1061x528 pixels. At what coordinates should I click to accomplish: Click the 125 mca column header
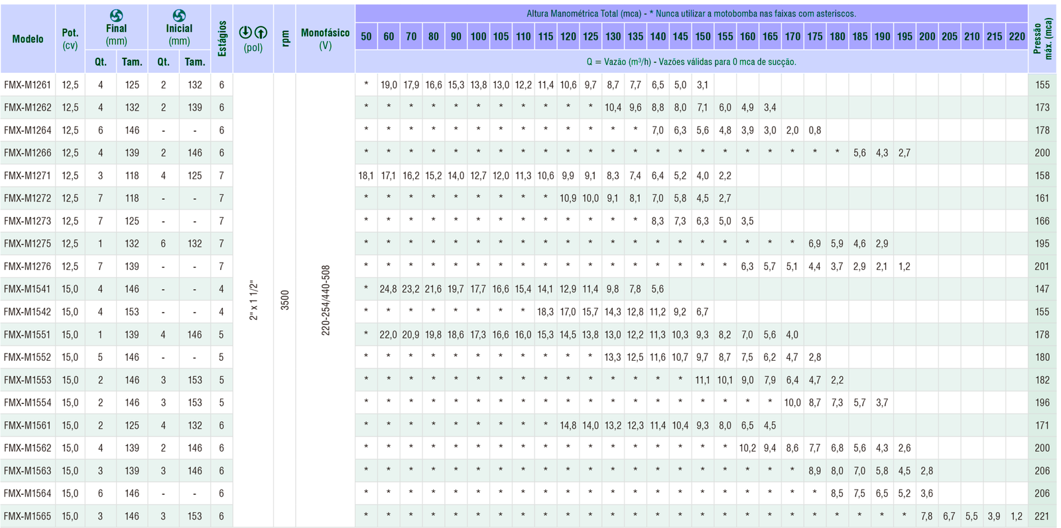pyautogui.click(x=590, y=36)
